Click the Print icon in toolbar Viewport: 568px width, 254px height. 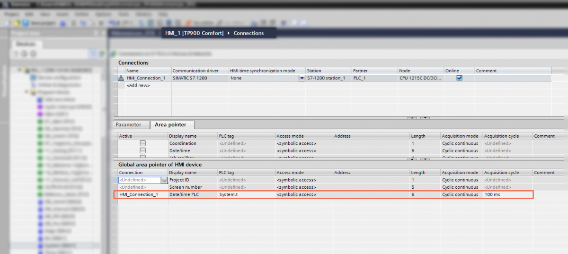(63, 23)
